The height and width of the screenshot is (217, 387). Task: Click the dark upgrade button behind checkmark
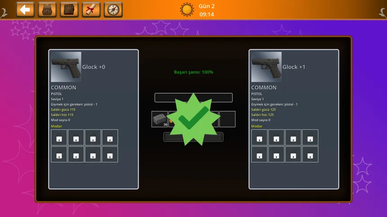point(193,137)
